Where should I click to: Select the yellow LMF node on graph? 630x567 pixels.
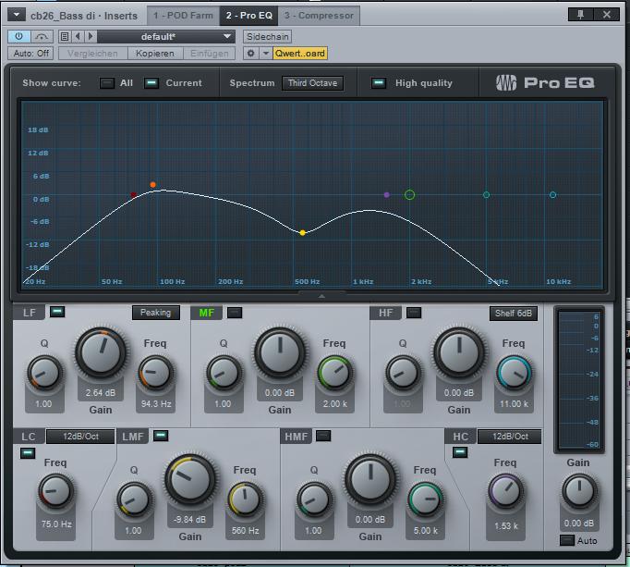pos(303,232)
